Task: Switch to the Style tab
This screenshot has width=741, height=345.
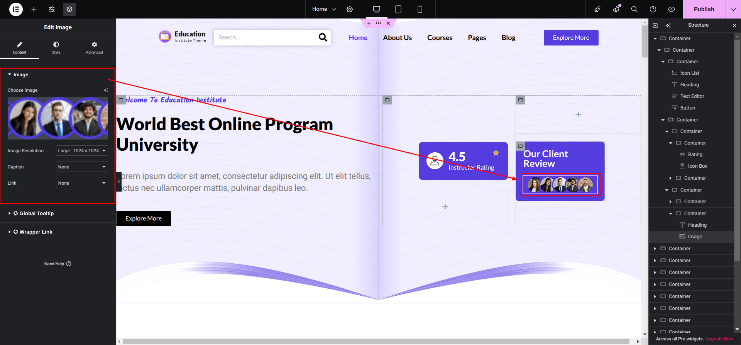Action: 56,48
